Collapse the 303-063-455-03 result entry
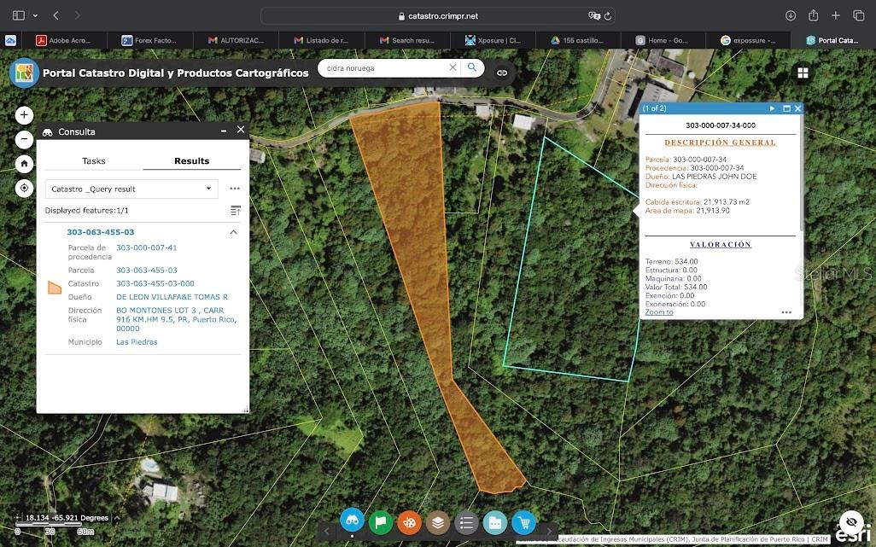Image resolution: width=876 pixels, height=547 pixels. (x=233, y=232)
